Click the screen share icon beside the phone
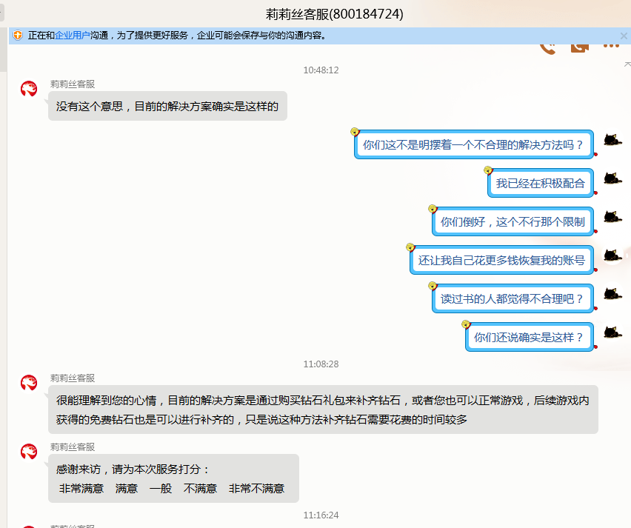Viewport: 631px width, 528px height. (579, 48)
